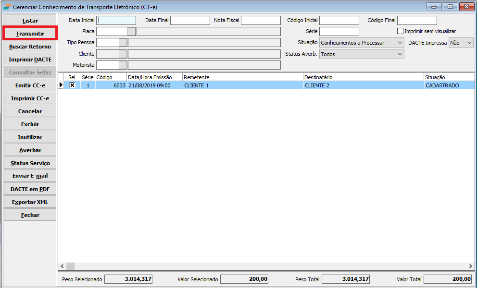
Task: Open the DACTE Impressa dropdown
Action: point(469,43)
